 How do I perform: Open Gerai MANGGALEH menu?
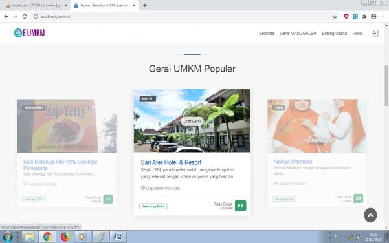(298, 33)
